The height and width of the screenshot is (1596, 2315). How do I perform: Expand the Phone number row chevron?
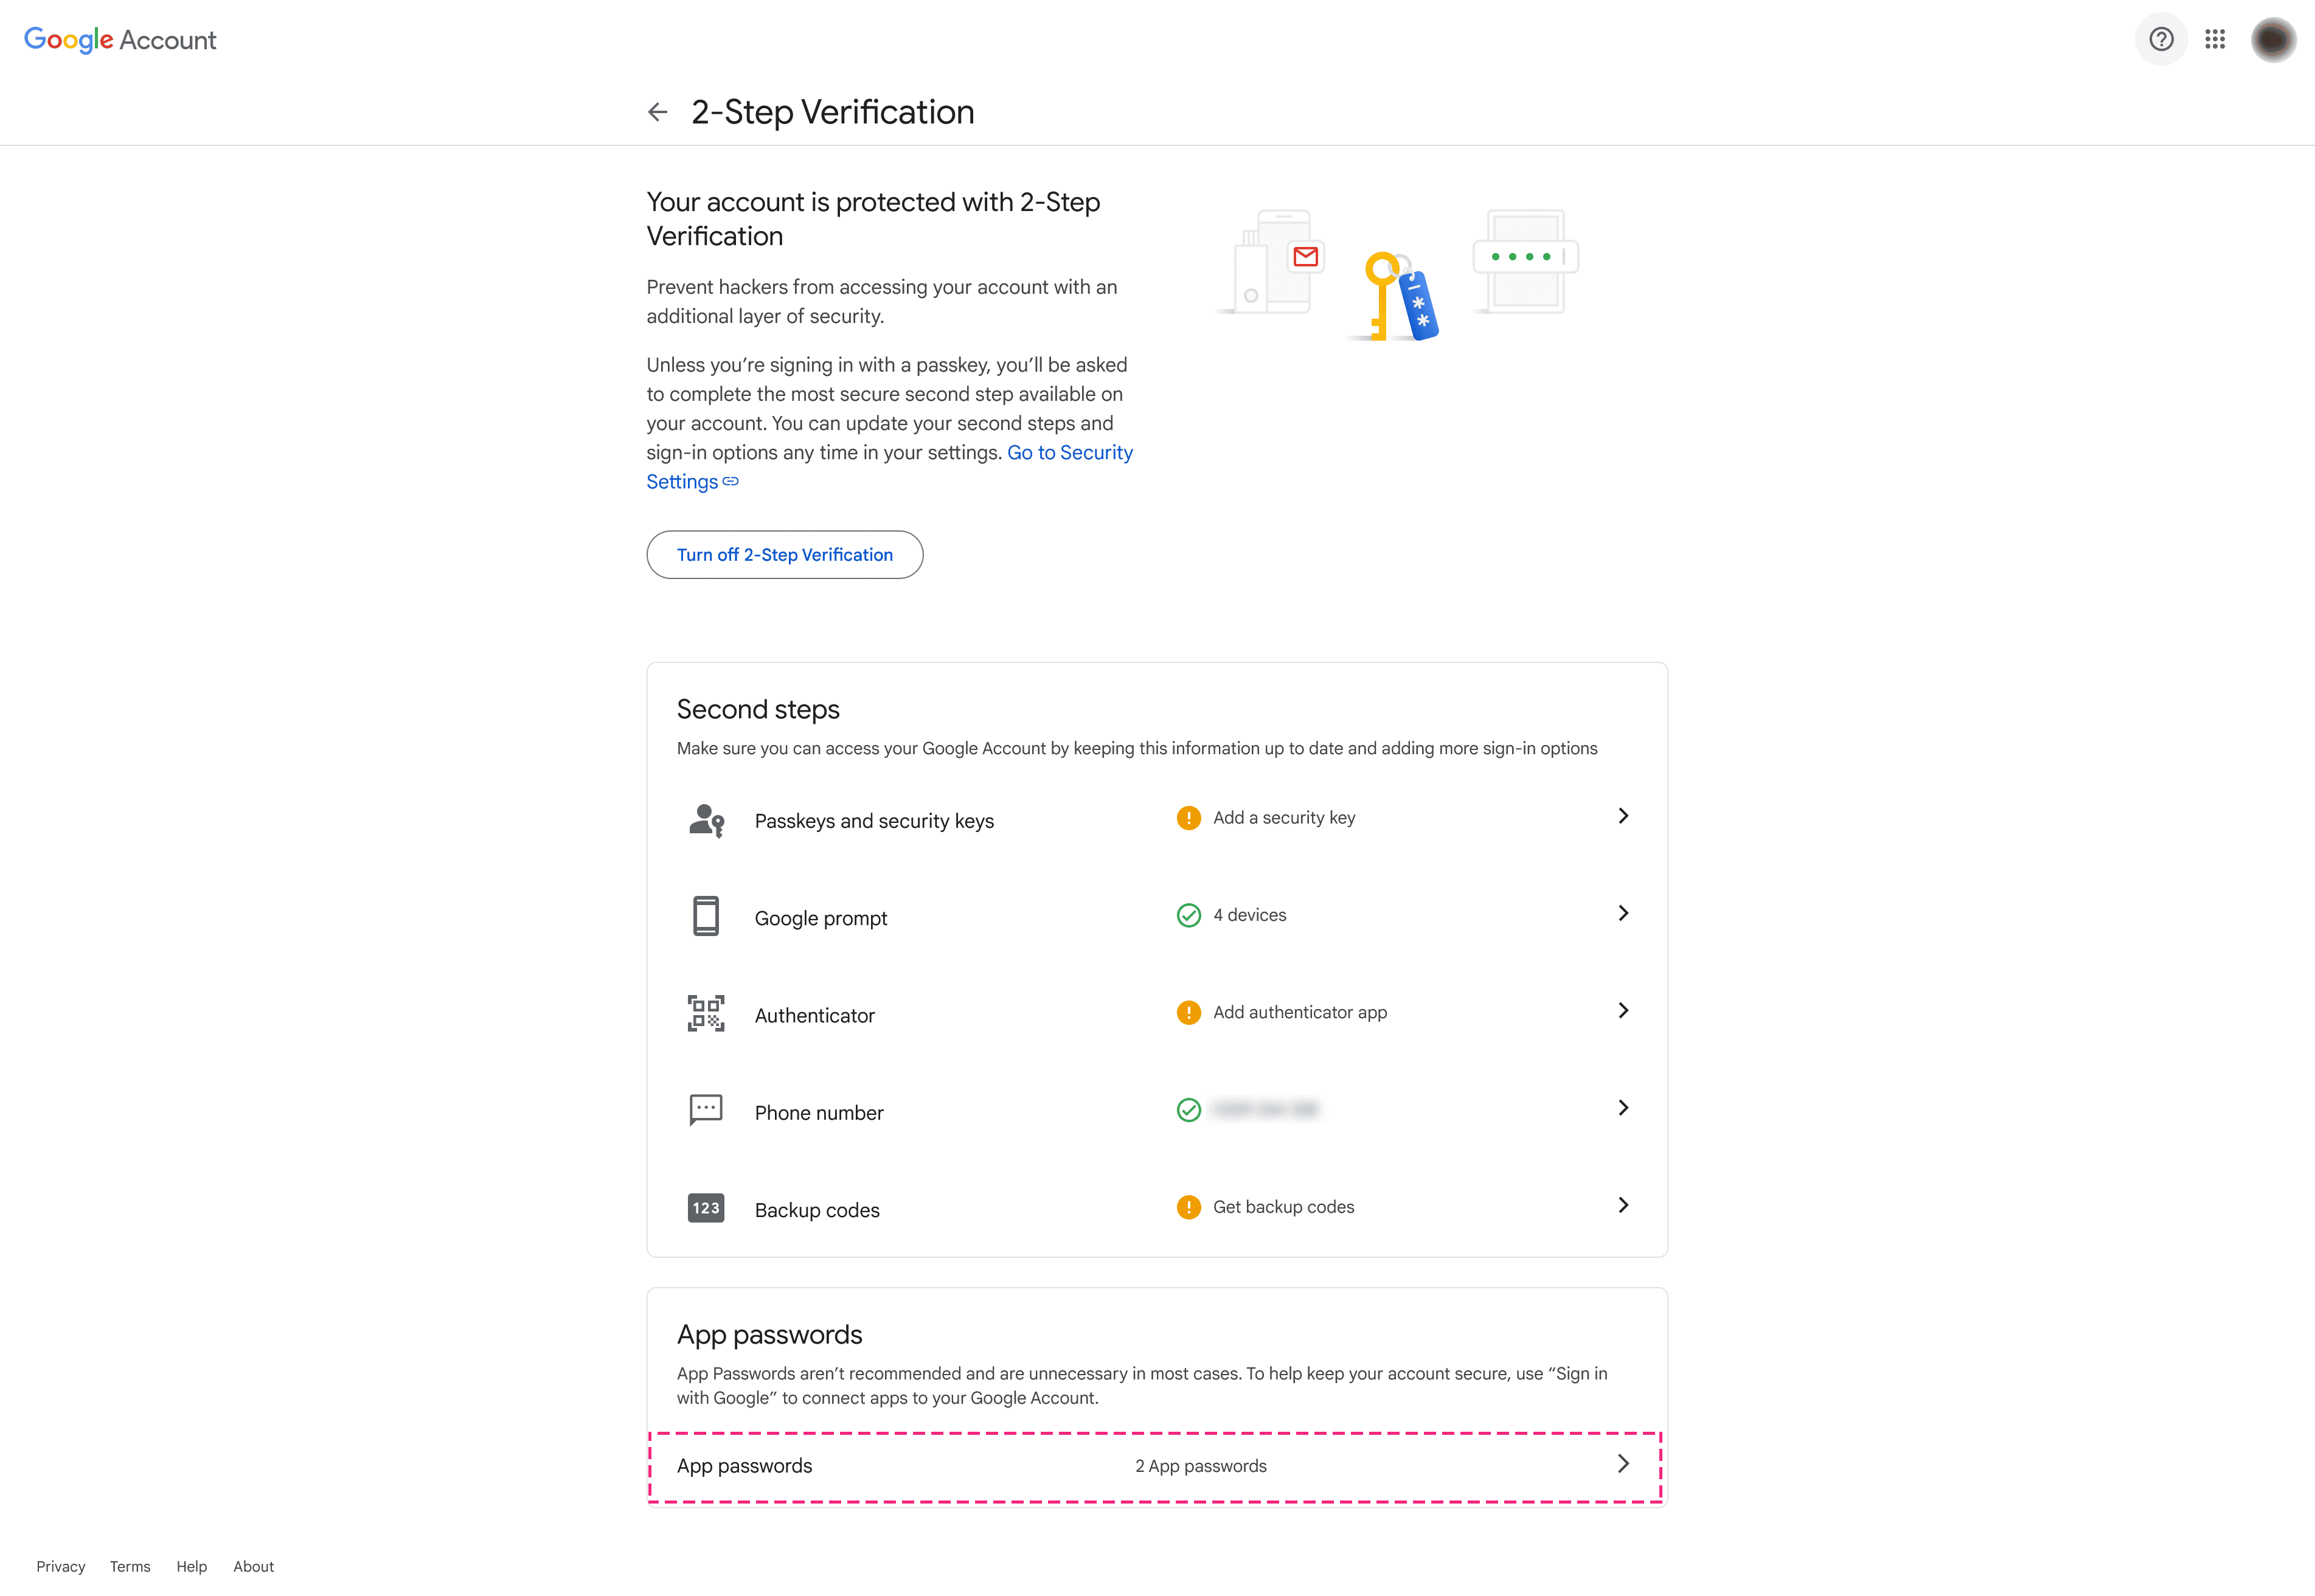[x=1623, y=1108]
